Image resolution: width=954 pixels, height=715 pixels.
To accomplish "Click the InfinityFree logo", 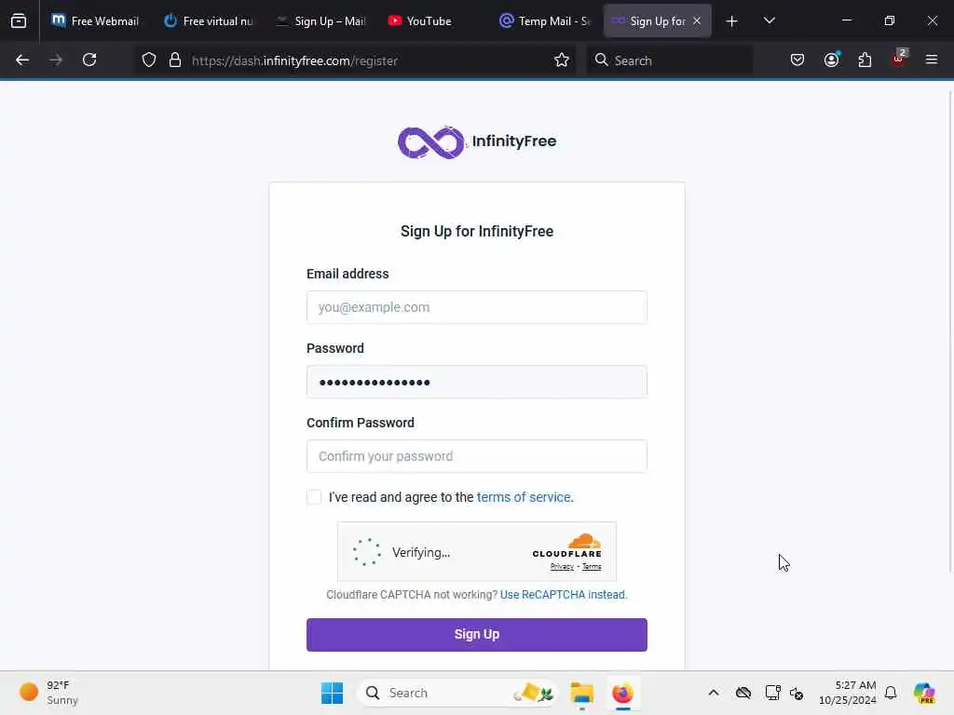I will (x=476, y=142).
